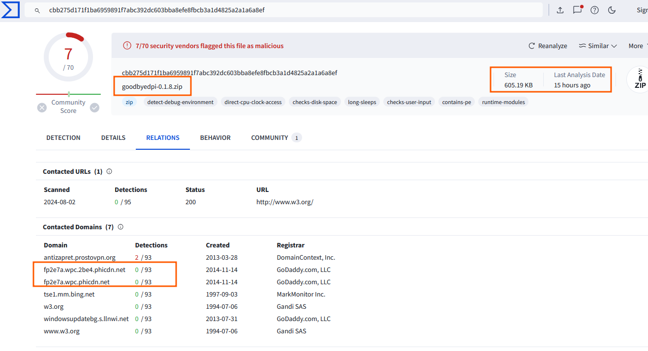648x351 pixels.
Task: Click the direct-cpu-clock-access tag
Action: (253, 102)
